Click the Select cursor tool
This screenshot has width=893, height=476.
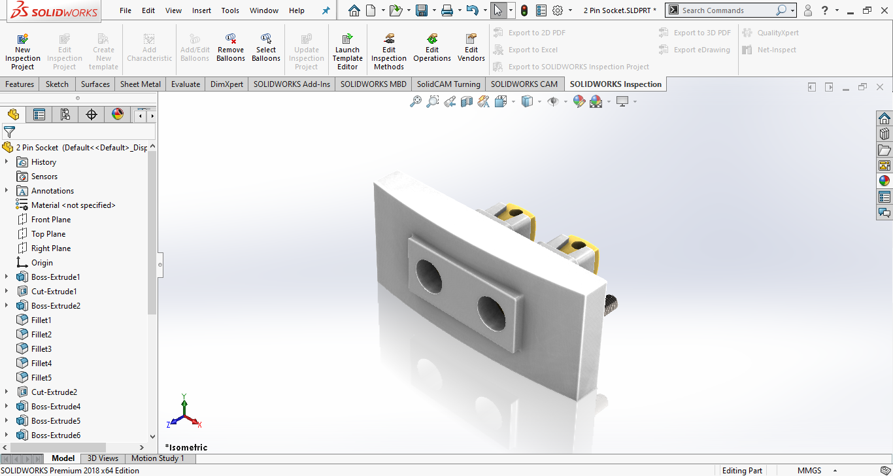coord(498,10)
